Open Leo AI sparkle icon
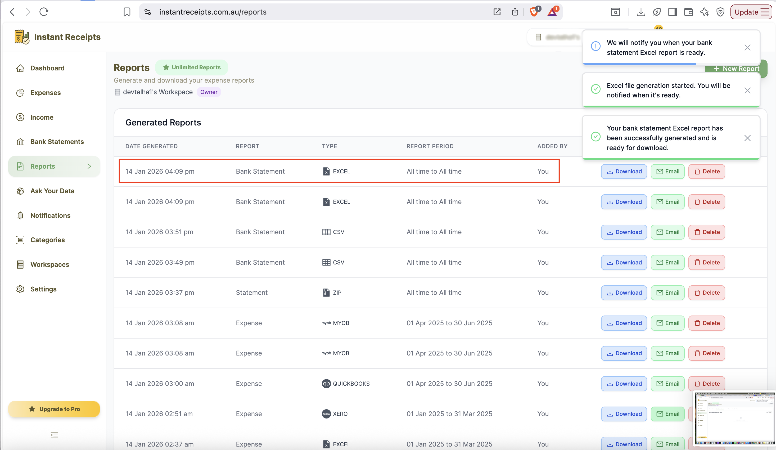Screen dimensions: 776x450 [x=704, y=12]
